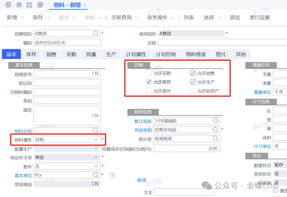Click the 退出 button in toolbar
Viewport: 287px width, 197px height.
point(235,17)
